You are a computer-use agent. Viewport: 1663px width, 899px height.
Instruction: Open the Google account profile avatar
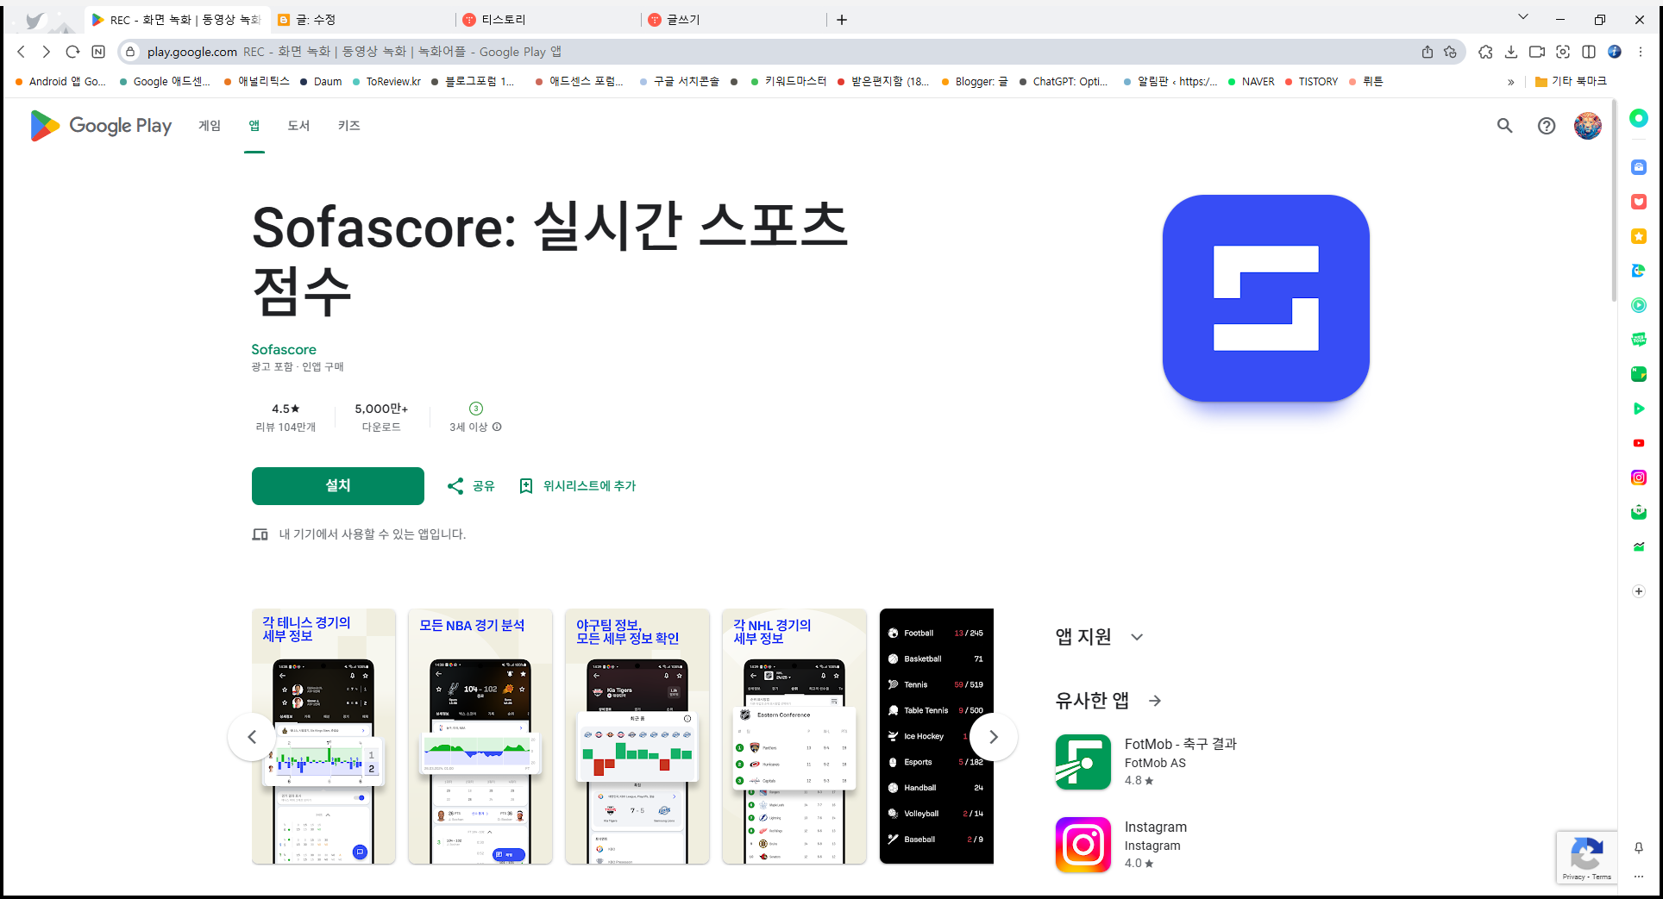[x=1587, y=126]
